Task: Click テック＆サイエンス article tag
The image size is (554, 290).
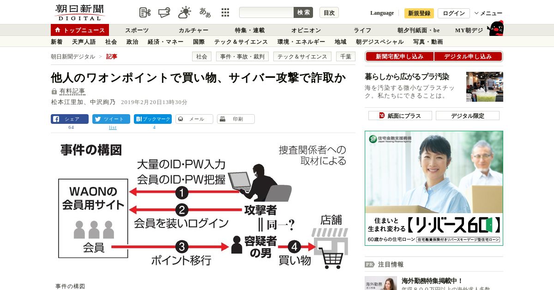Action: click(x=302, y=57)
